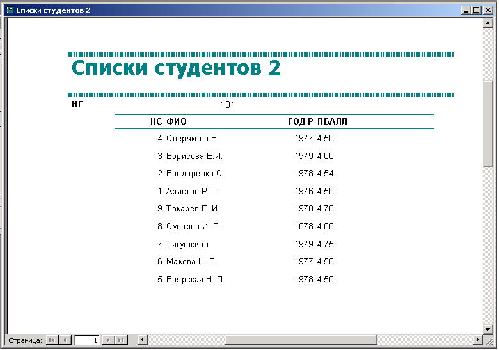Click the ГОД Р column header
The width and height of the screenshot is (499, 350).
click(301, 121)
